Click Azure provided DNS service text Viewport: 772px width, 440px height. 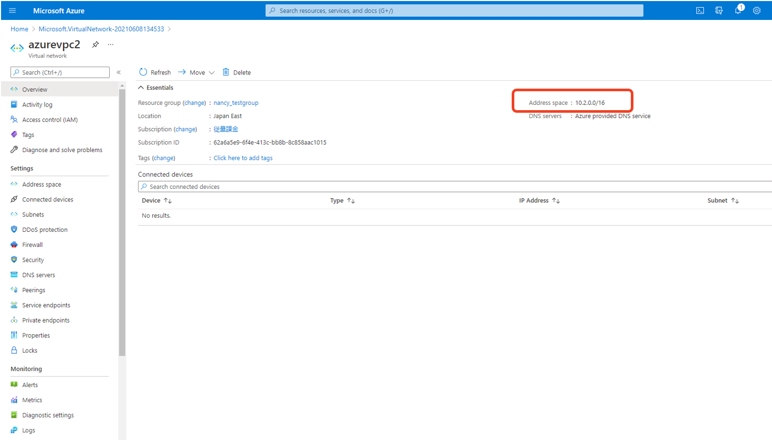(613, 116)
